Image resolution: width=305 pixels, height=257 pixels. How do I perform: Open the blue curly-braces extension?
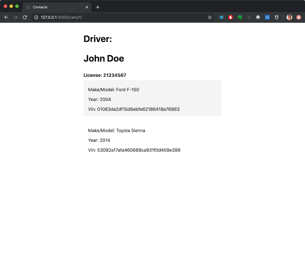tap(267, 17)
